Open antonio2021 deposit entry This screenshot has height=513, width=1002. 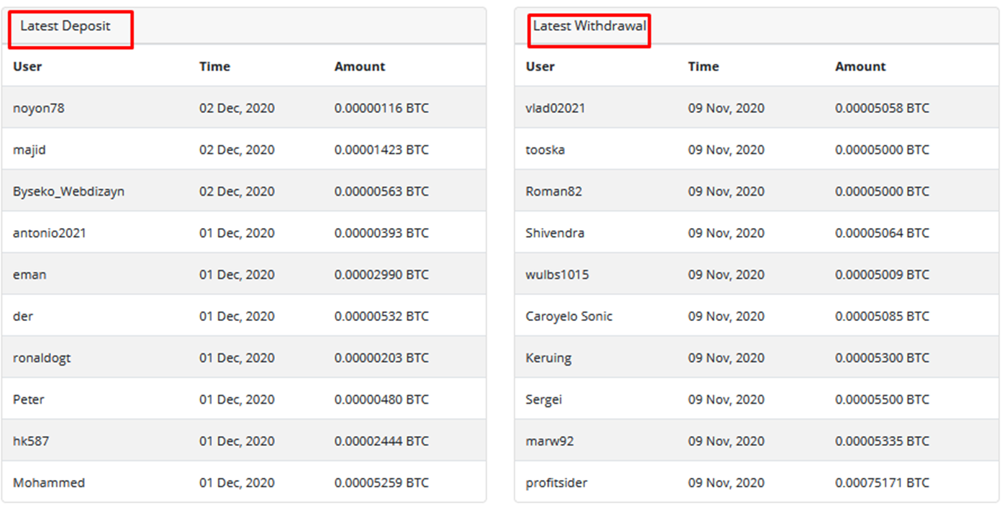[50, 234]
